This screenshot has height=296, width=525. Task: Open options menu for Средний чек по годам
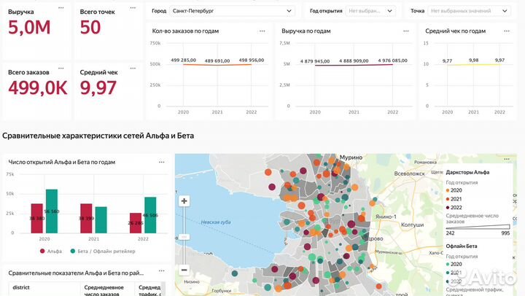[x=510, y=31]
